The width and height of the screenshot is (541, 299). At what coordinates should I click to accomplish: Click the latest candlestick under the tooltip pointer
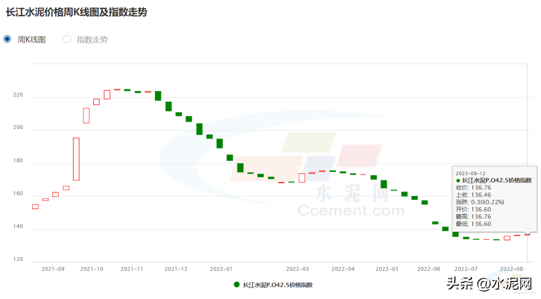pos(527,234)
